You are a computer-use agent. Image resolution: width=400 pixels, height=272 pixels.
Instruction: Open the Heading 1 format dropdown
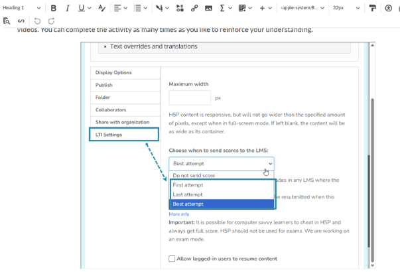coord(21,8)
